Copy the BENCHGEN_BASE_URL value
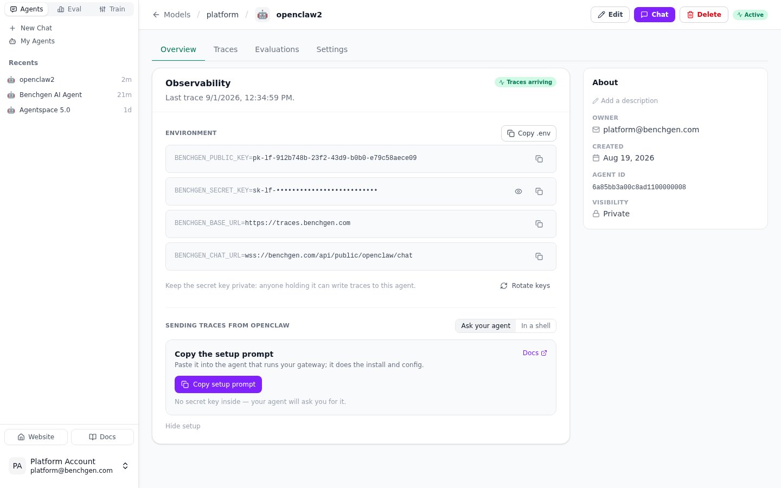Screen dimensions: 781x488 pos(539,224)
